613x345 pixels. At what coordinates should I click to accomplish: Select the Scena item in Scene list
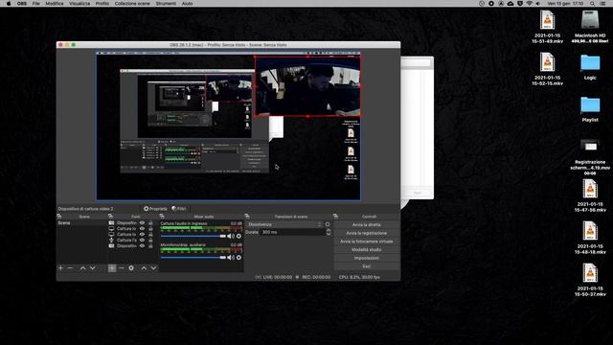coord(81,223)
